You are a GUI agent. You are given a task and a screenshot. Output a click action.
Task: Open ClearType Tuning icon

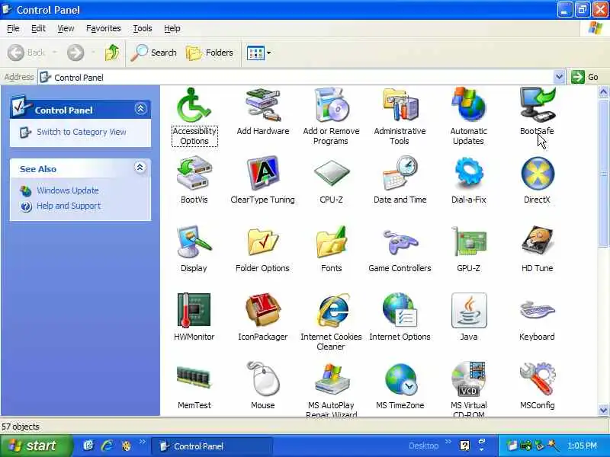tap(262, 174)
